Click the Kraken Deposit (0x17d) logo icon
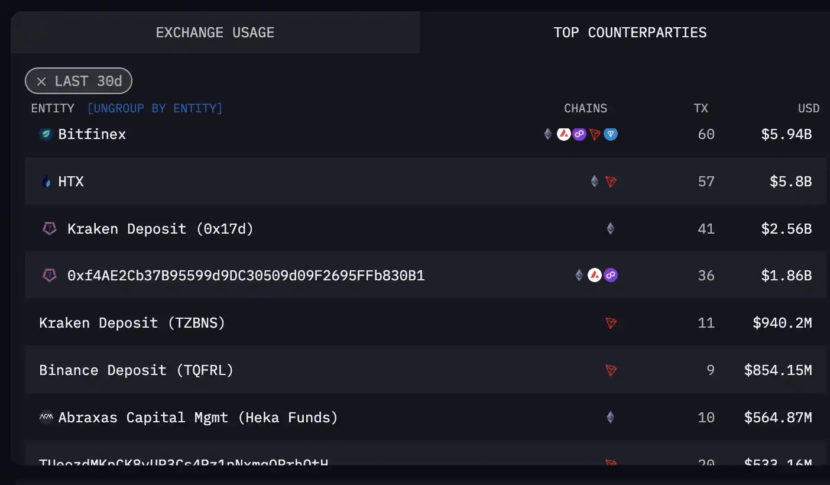This screenshot has height=485, width=830. click(x=50, y=228)
